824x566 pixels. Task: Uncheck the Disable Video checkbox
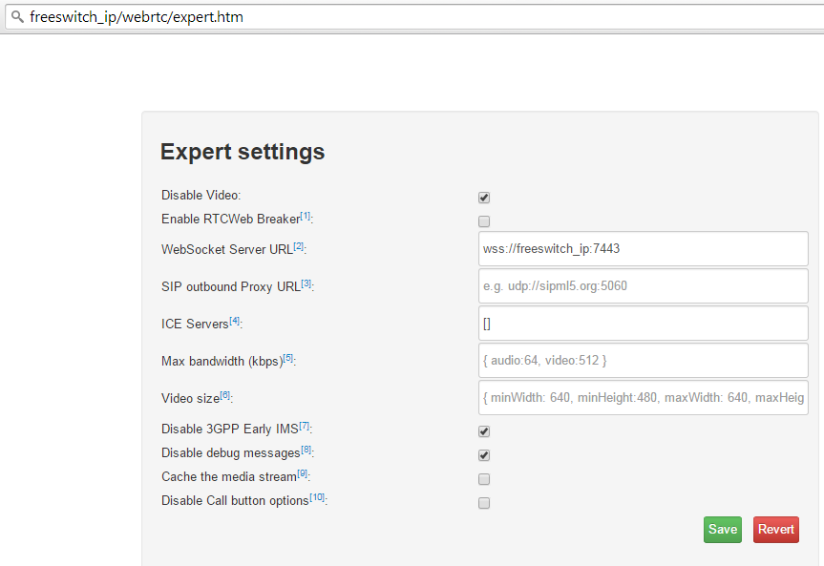(484, 198)
